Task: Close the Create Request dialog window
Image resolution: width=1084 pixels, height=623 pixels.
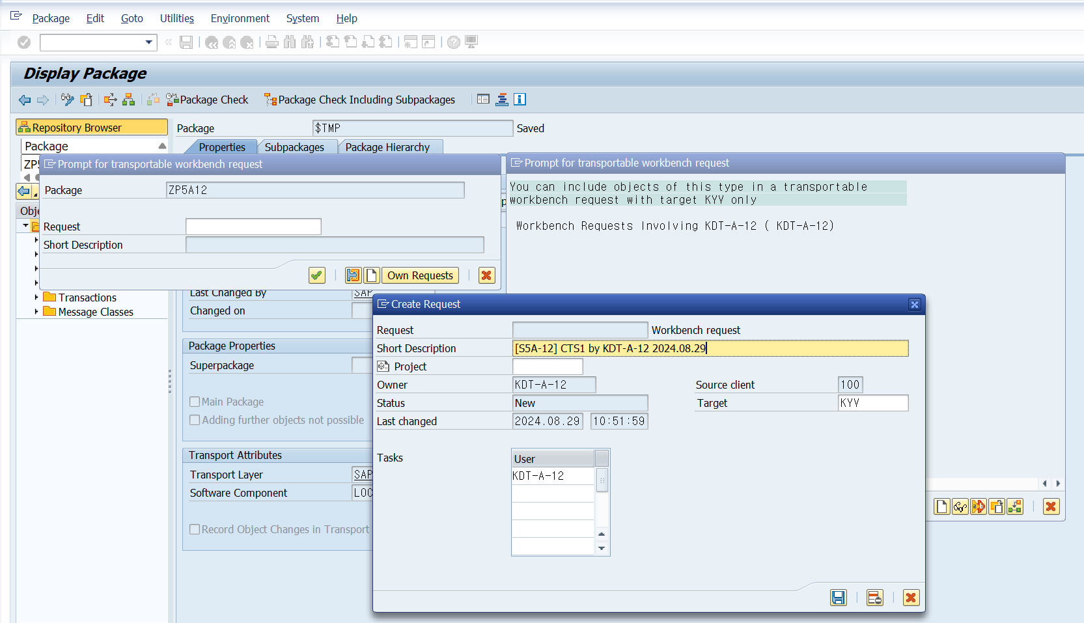Action: [x=915, y=304]
